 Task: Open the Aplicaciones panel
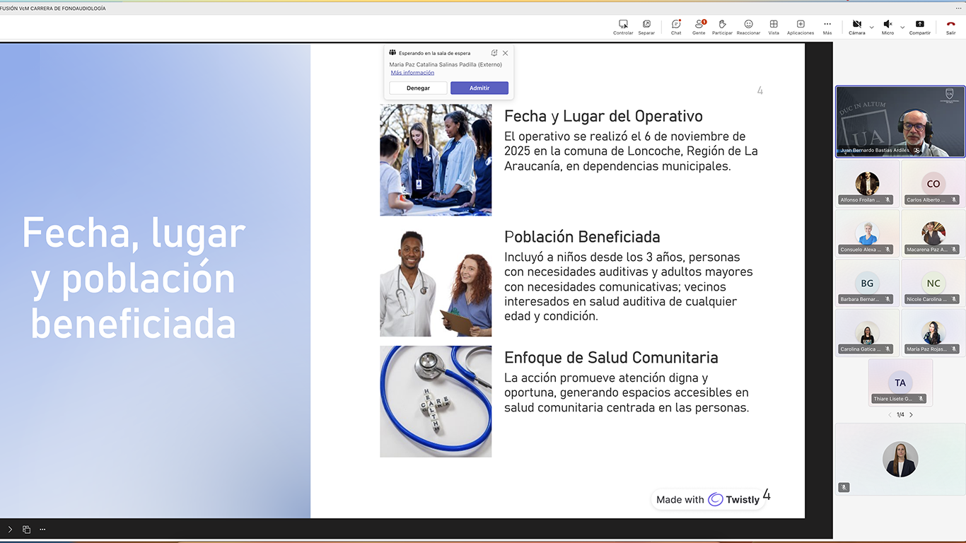pyautogui.click(x=800, y=27)
